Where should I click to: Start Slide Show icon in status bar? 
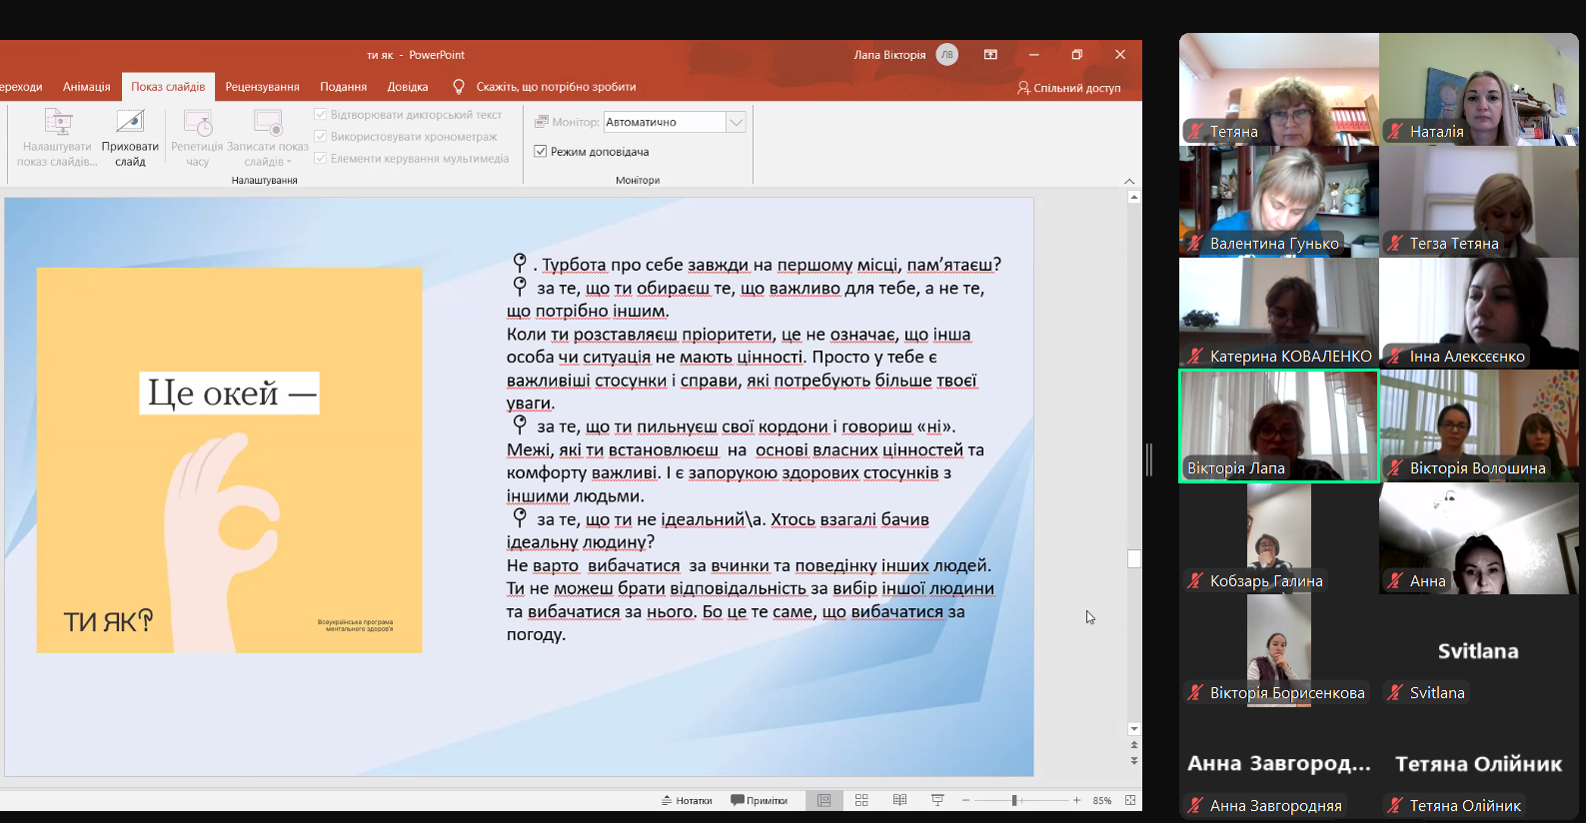point(937,800)
